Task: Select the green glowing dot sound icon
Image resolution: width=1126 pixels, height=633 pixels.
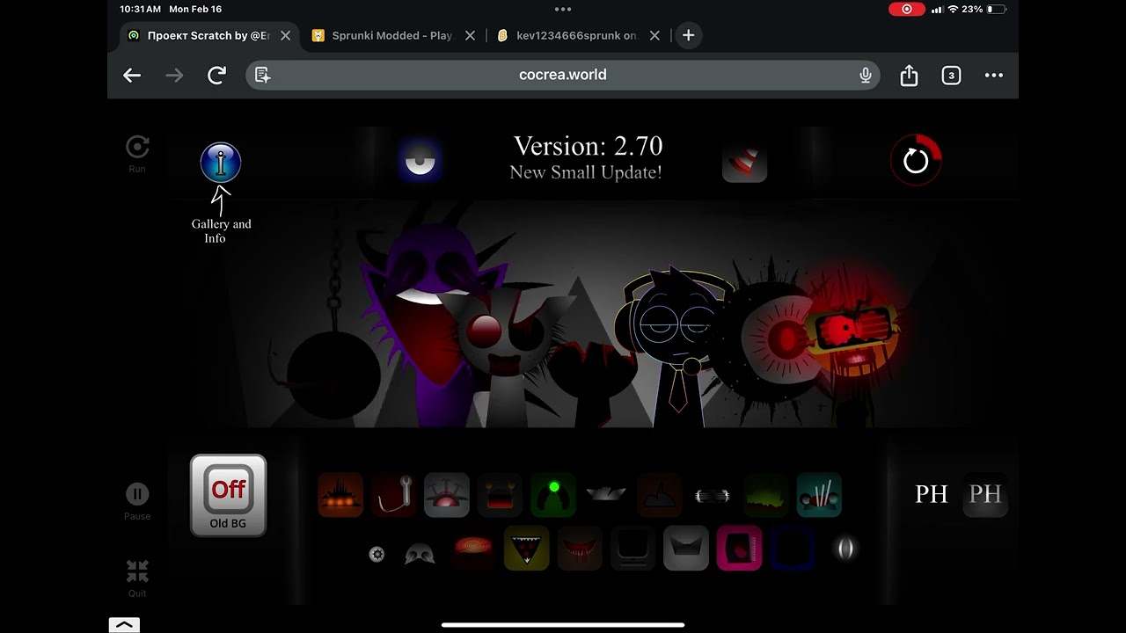Action: tap(553, 495)
